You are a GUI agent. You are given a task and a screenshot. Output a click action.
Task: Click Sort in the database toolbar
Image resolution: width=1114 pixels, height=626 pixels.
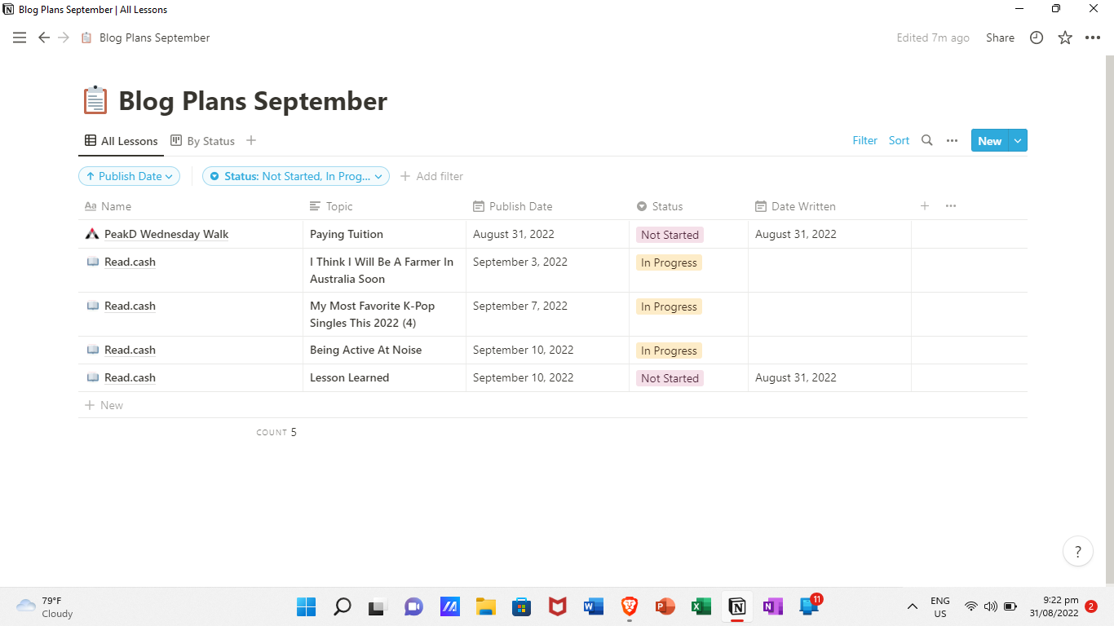899,140
